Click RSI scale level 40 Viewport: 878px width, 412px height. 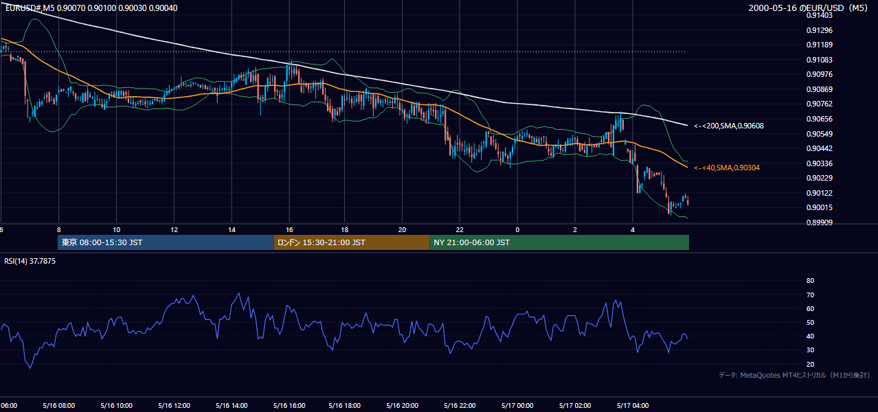pos(810,336)
